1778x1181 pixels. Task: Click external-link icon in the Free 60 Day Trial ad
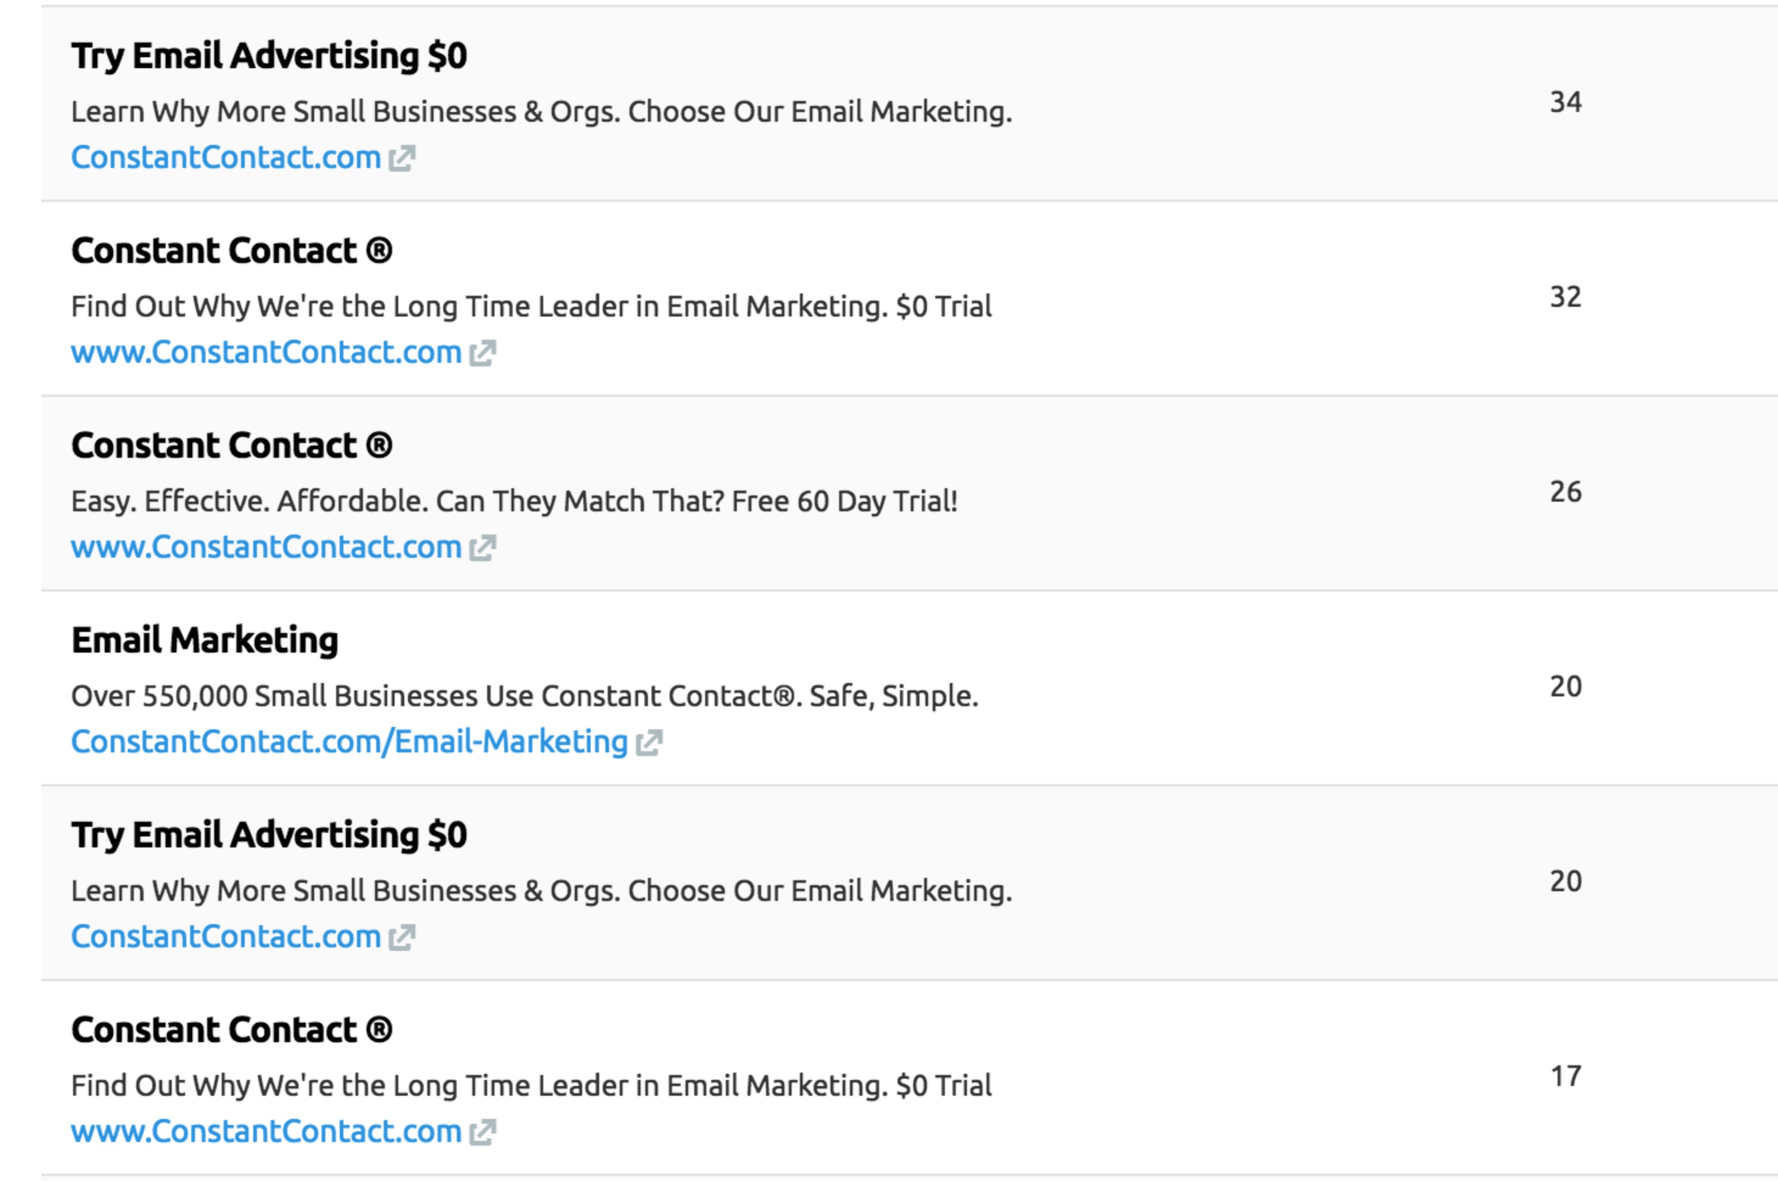[482, 548]
